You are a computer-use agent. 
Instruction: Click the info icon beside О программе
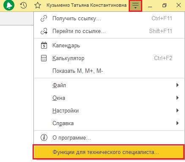point(44,137)
